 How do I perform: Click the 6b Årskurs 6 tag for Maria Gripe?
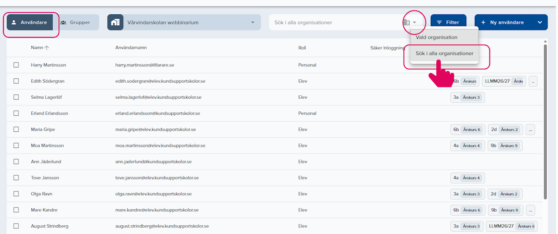(468, 129)
